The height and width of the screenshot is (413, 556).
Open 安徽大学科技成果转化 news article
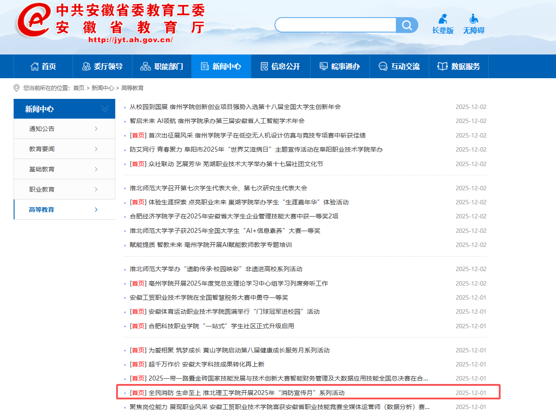pos(206,364)
